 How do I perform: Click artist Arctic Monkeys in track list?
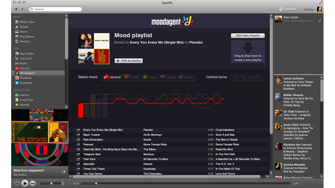[152, 135]
